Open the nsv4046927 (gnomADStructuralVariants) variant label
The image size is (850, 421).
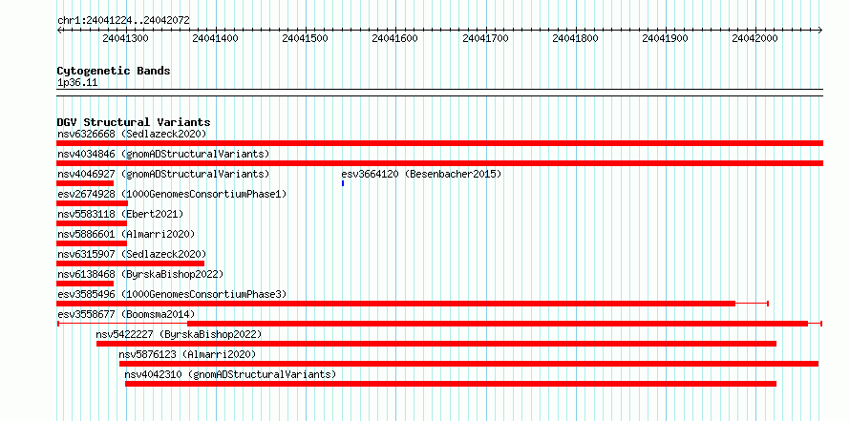pyautogui.click(x=163, y=174)
